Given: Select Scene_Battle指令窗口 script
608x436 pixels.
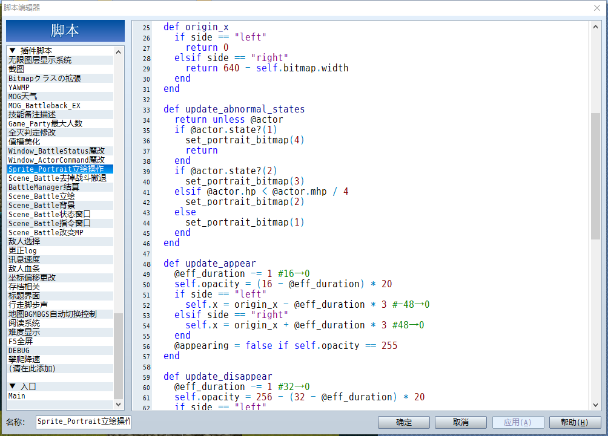Looking at the screenshot, I should [60, 223].
